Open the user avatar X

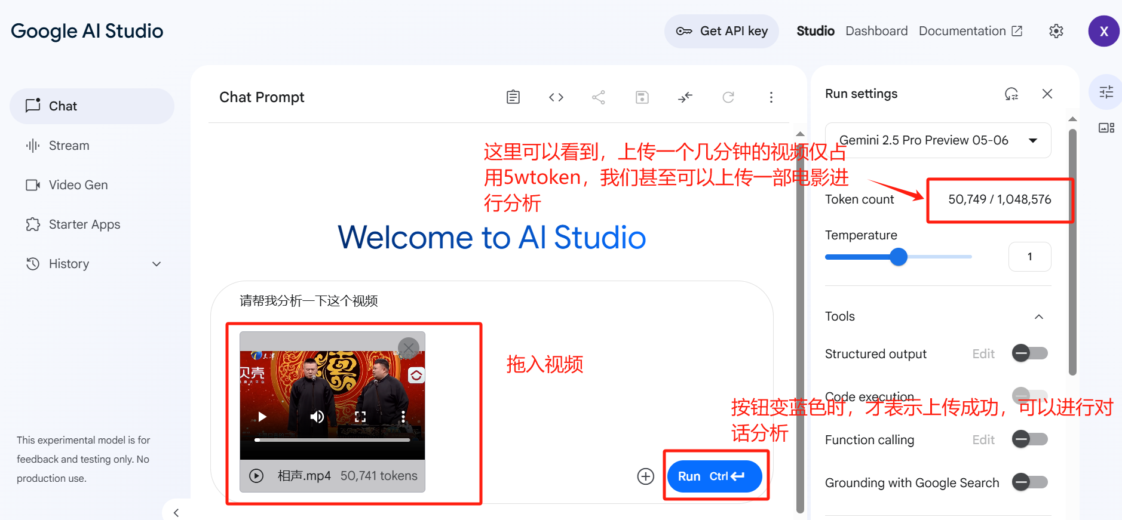point(1103,31)
